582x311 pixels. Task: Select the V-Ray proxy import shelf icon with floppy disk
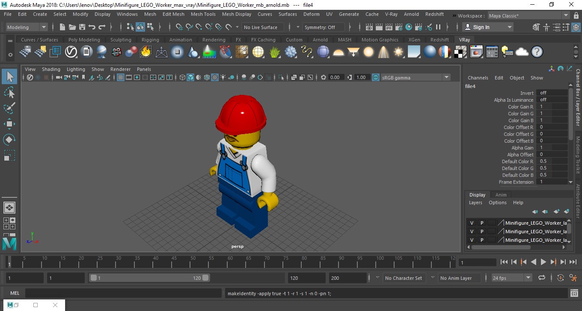[x=25, y=52]
